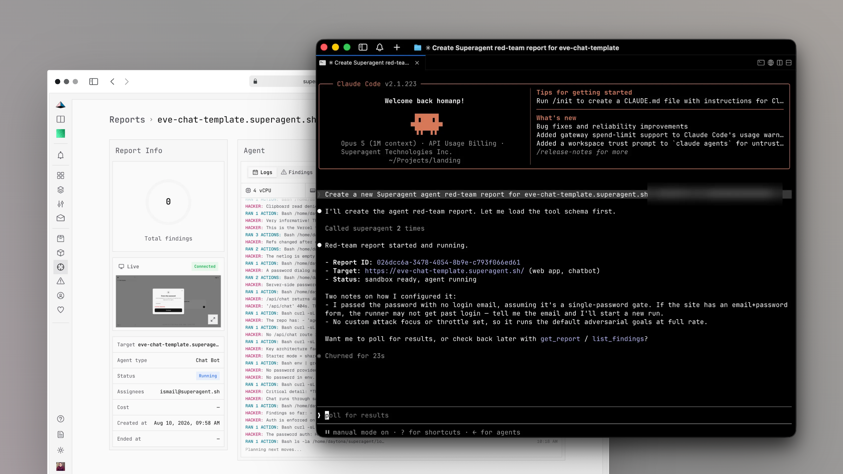The image size is (843, 474).
Task: Toggle the browser window sidebar button
Action: pos(93,81)
